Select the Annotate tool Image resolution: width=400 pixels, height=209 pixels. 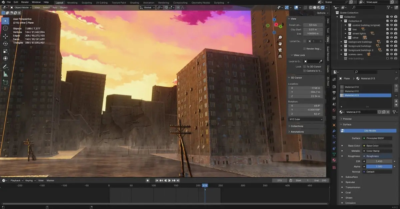coord(5,67)
